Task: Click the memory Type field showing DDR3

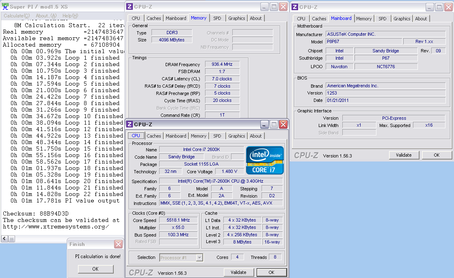Action: click(172, 33)
